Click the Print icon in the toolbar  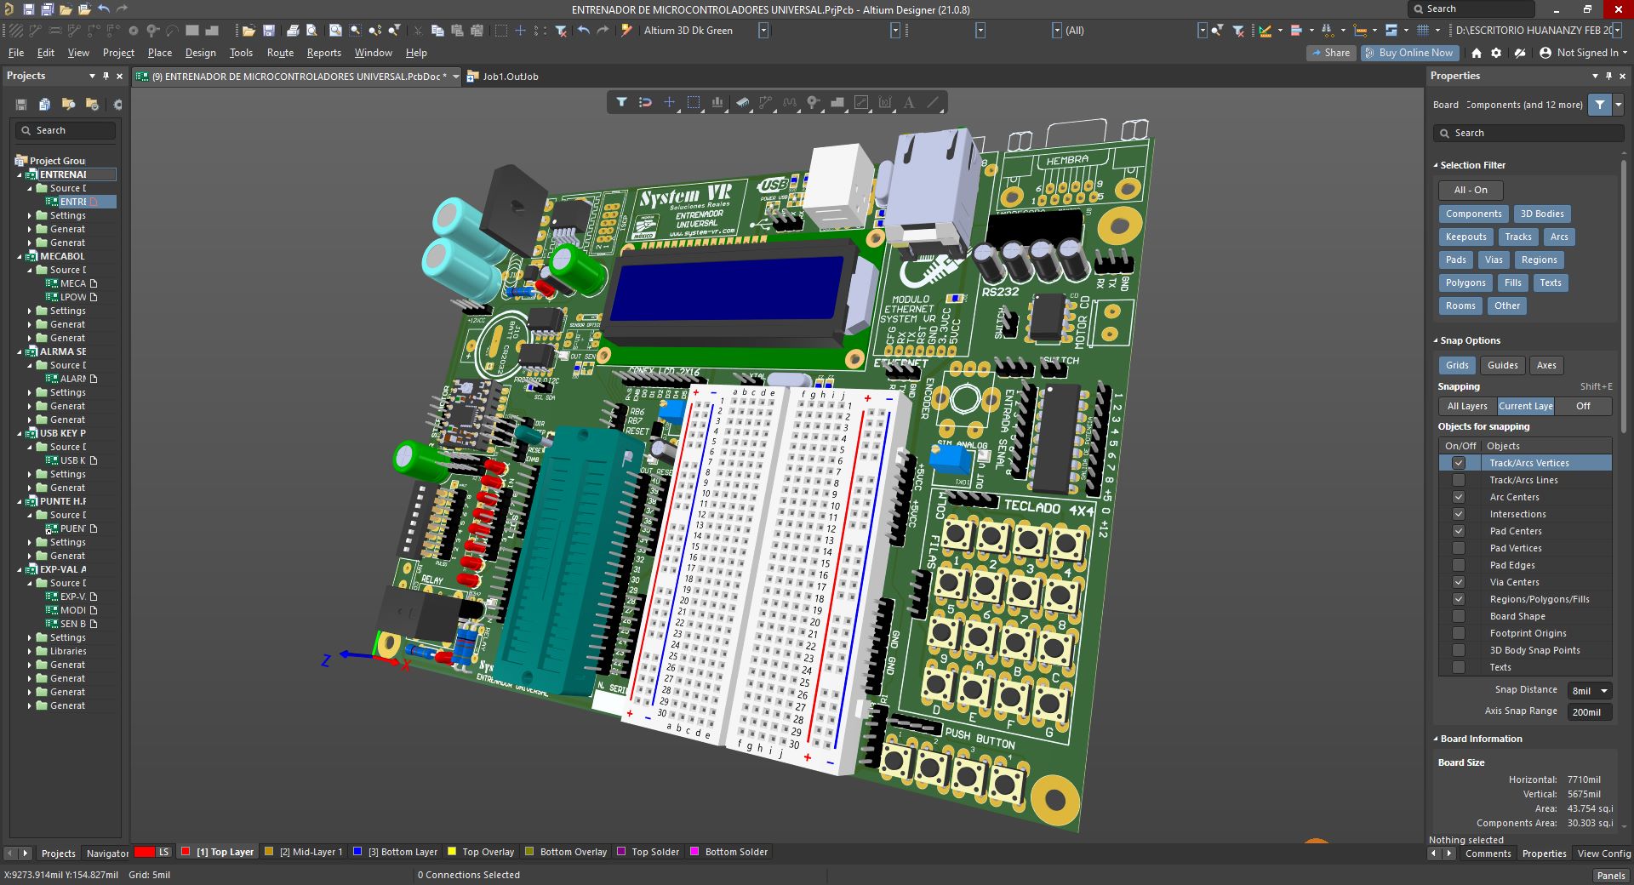point(293,31)
